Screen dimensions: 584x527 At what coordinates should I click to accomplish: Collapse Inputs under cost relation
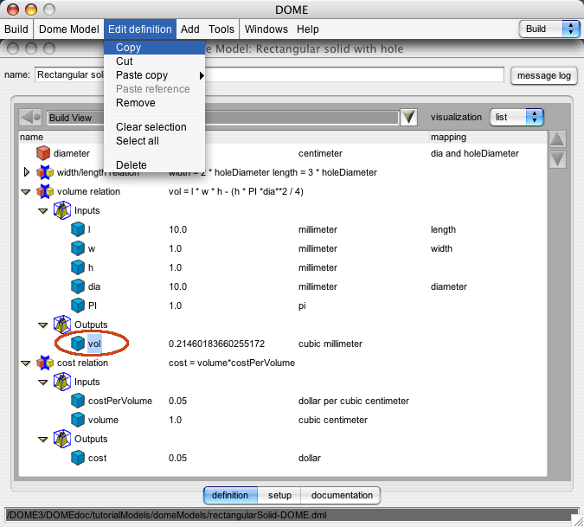43,382
